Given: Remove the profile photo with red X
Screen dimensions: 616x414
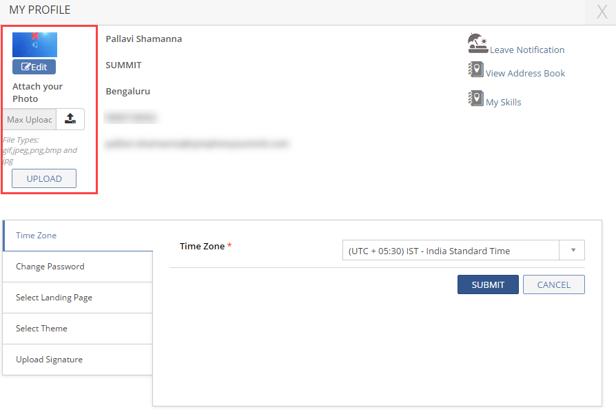Looking at the screenshot, I should pyautogui.click(x=35, y=36).
